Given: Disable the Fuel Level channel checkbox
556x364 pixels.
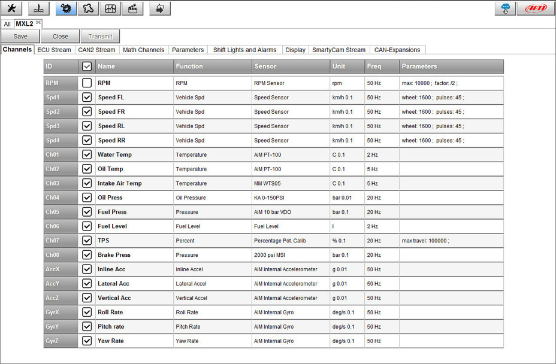Looking at the screenshot, I should [87, 226].
